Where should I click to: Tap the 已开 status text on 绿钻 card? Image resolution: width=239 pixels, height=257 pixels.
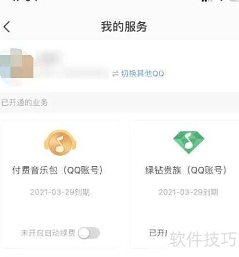[x=158, y=233]
